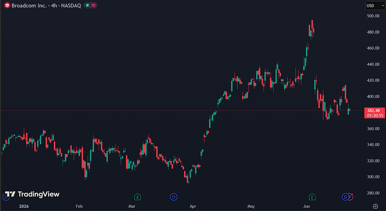The height and width of the screenshot is (211, 386).
Task: Click the 360.00 price axis label
Action: pyautogui.click(x=373, y=129)
